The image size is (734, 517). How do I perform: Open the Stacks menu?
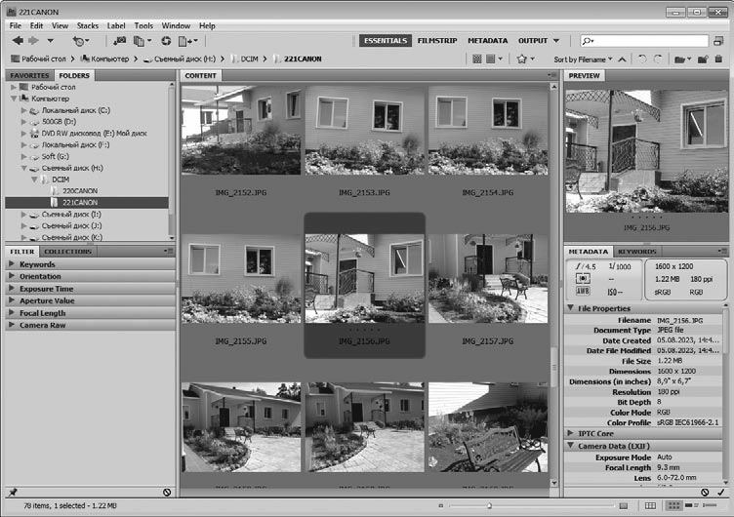(86, 25)
